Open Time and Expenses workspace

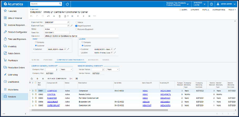[x=15, y=39]
